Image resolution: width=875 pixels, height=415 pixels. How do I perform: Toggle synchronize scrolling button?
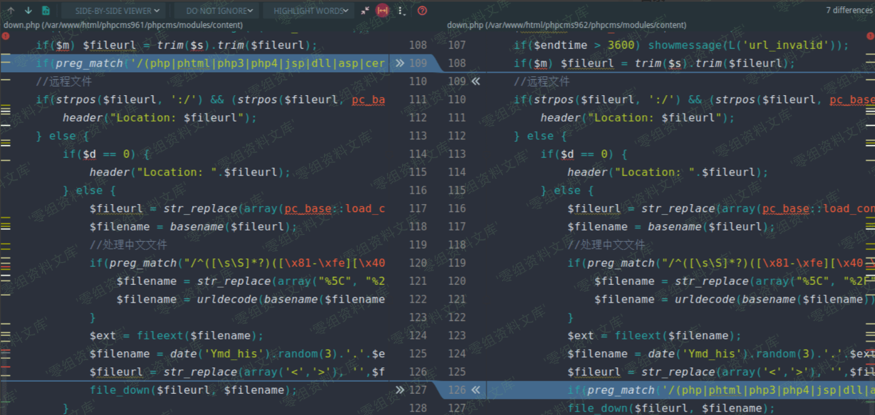pos(382,10)
